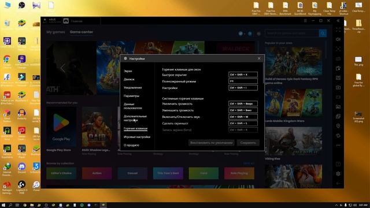Click the Windows Start button
Screen dimensions: 370x208
click(3, 205)
